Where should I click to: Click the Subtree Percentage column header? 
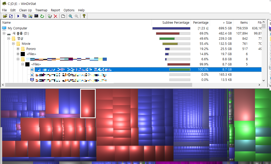pyautogui.click(x=171, y=23)
